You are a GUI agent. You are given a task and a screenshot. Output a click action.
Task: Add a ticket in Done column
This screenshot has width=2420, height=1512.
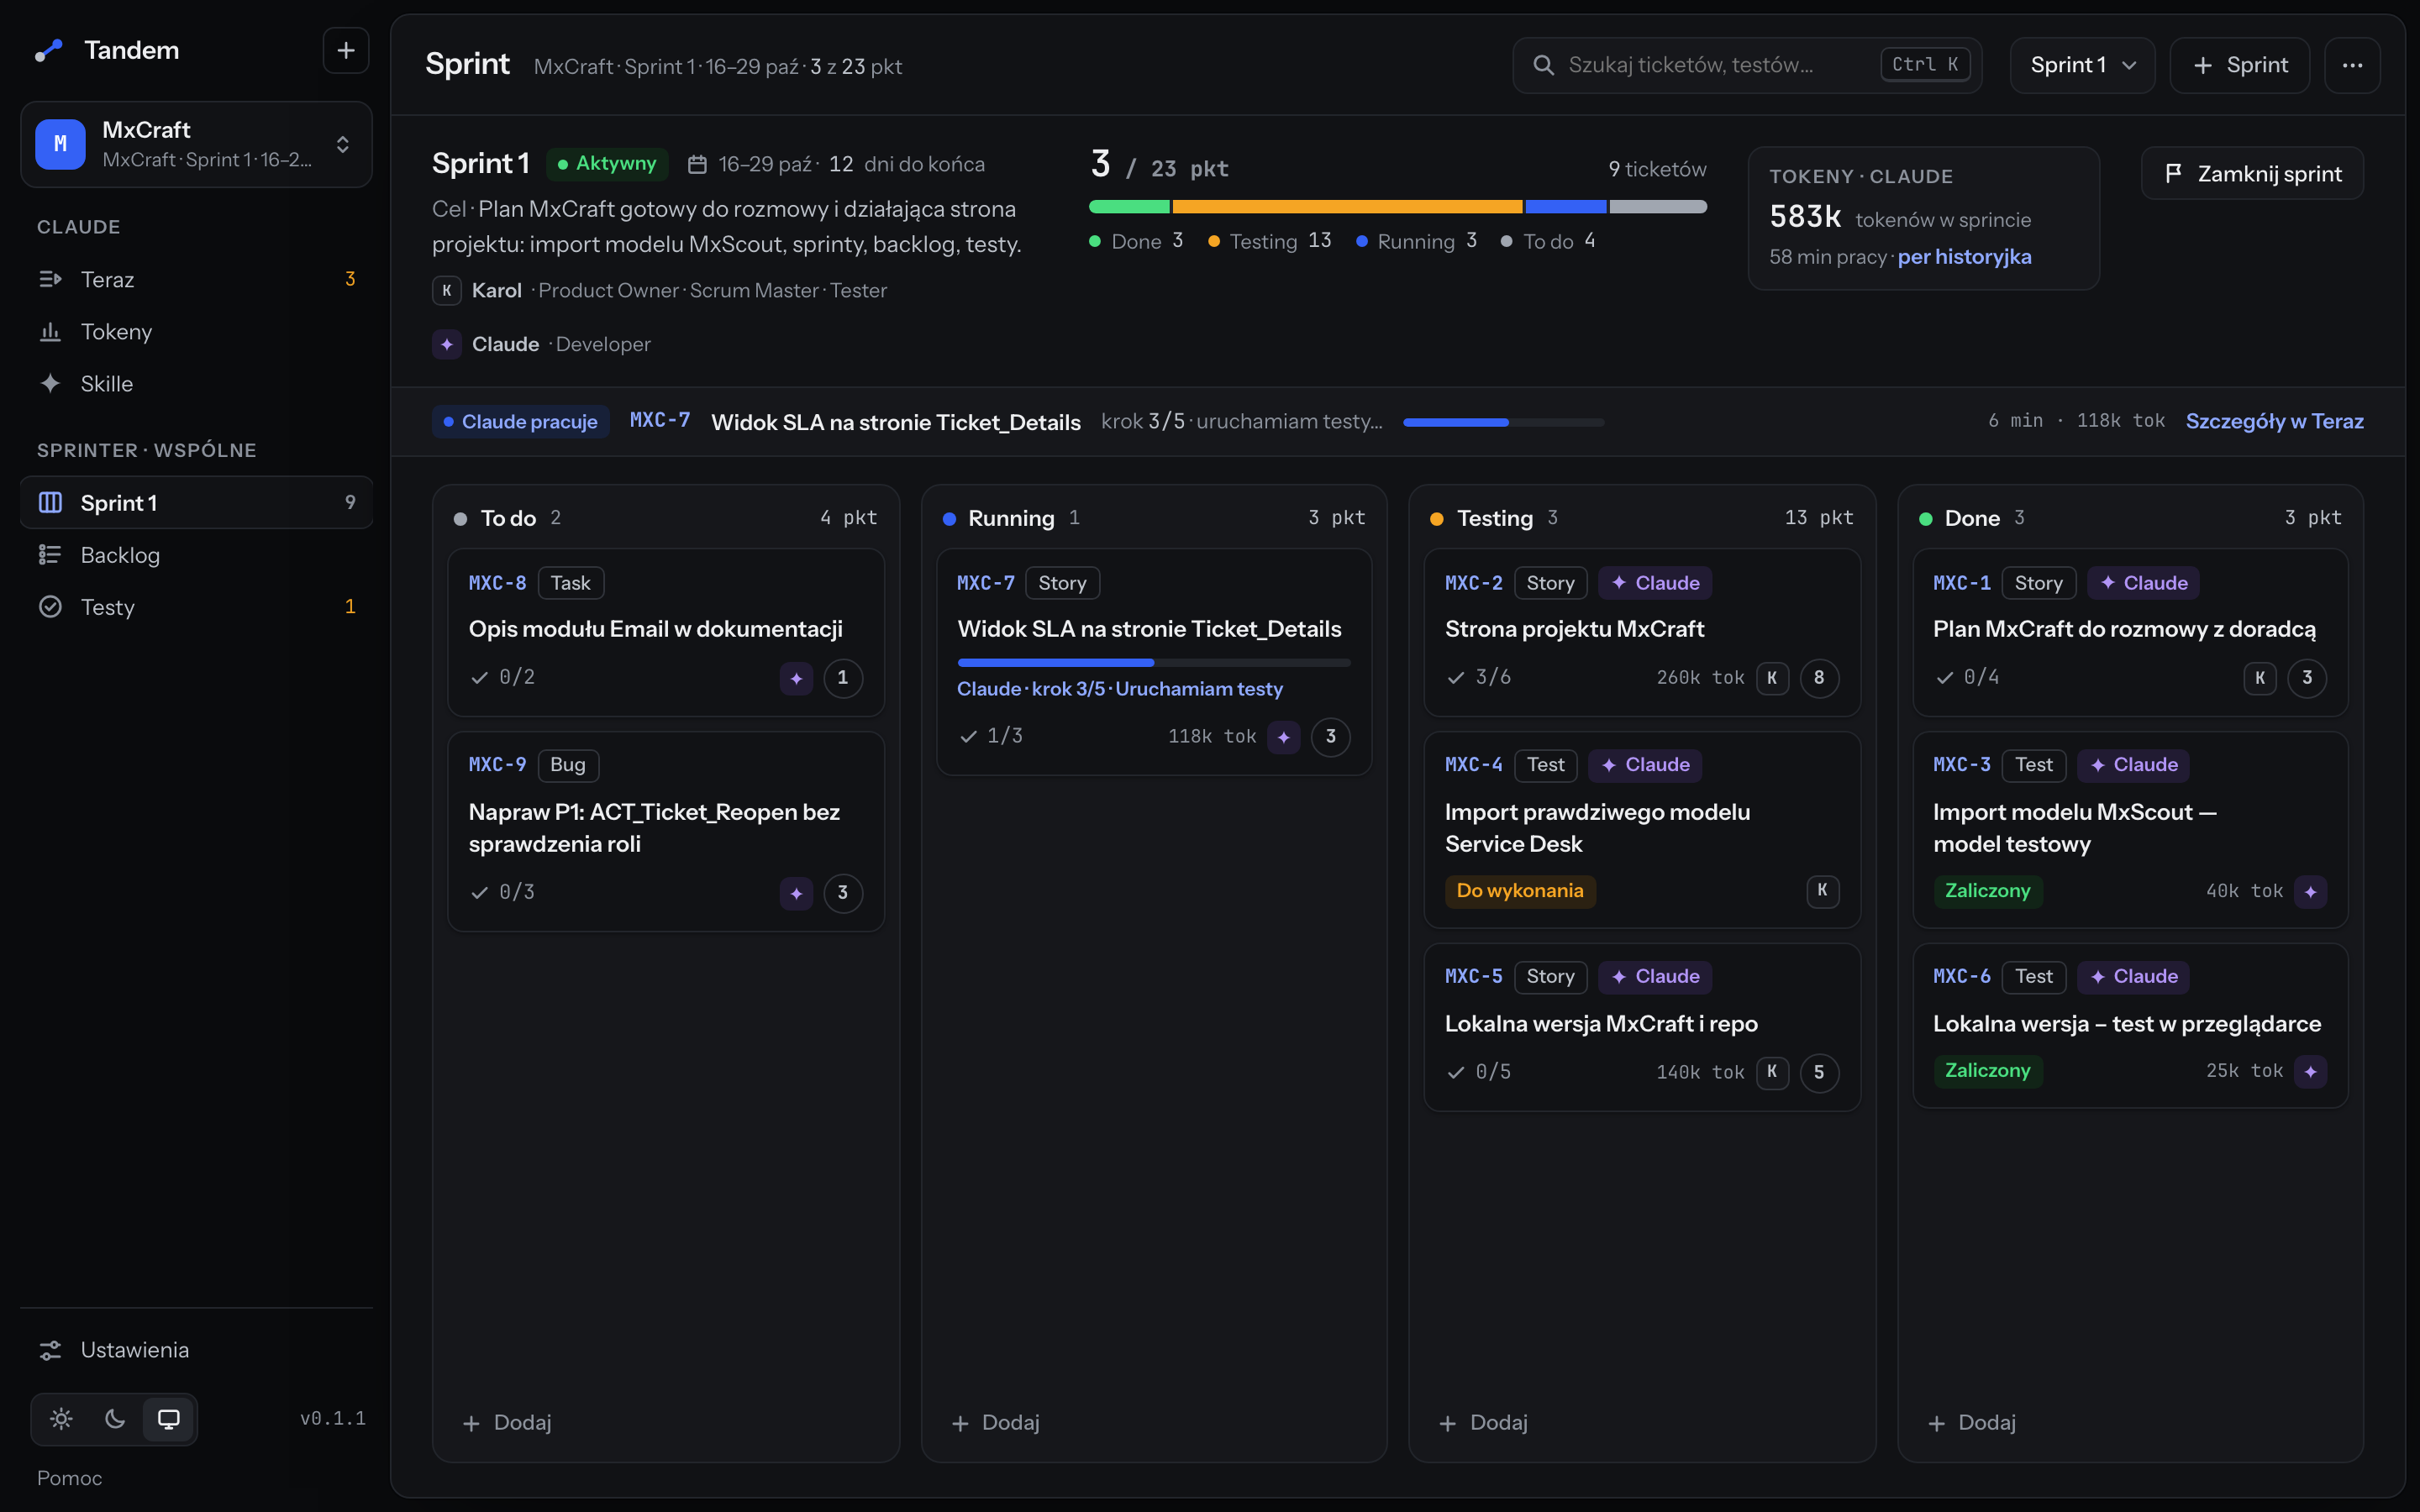[1972, 1422]
